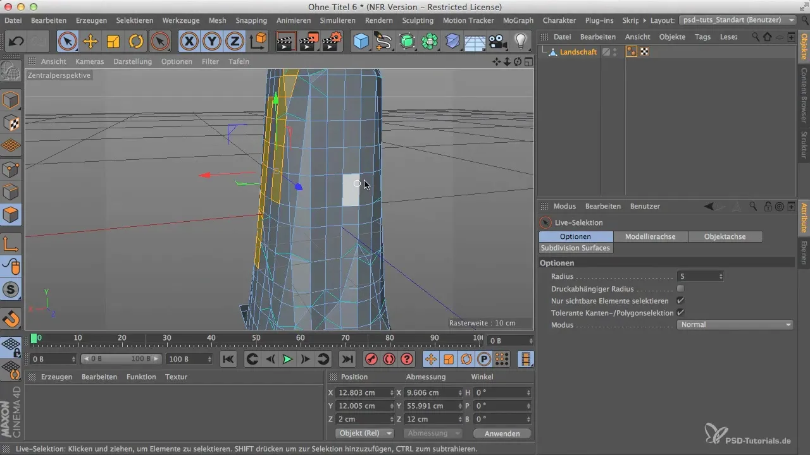Open the Mesh menu
Screen dimensions: 810x455
217,20
